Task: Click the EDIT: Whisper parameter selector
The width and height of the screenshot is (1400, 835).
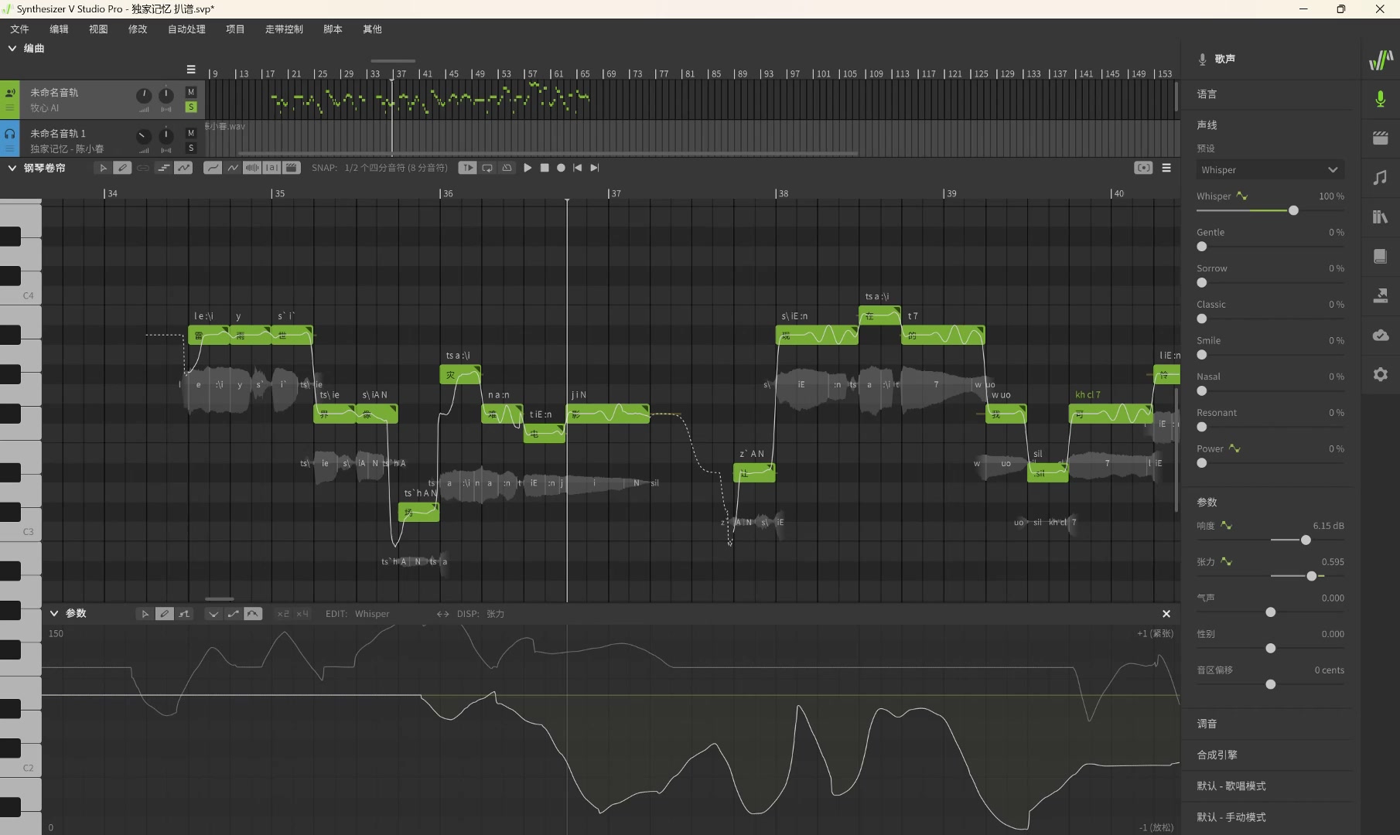Action: coord(371,614)
